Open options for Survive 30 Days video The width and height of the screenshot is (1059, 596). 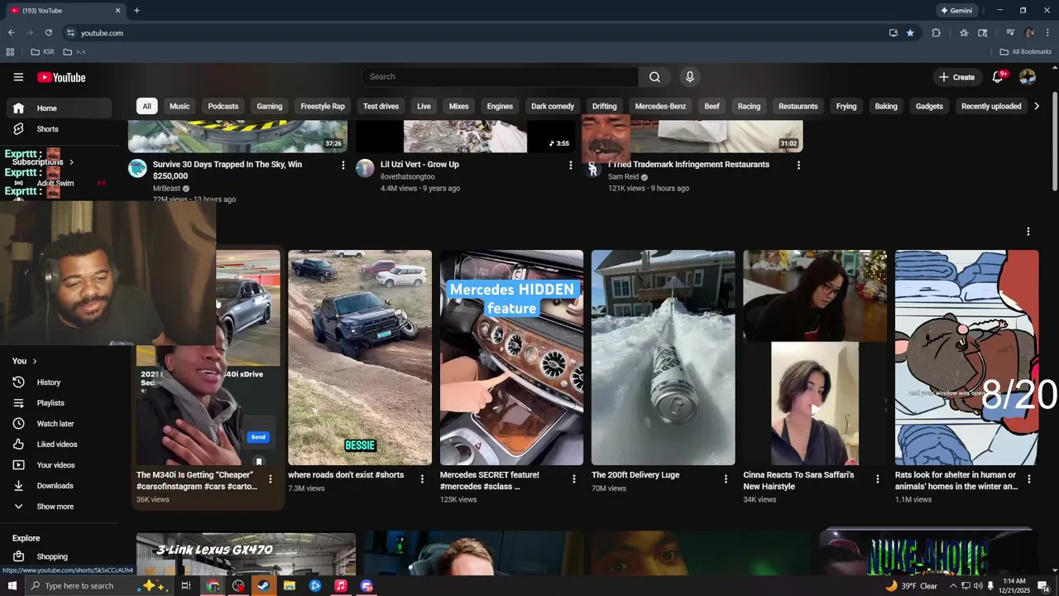(343, 166)
